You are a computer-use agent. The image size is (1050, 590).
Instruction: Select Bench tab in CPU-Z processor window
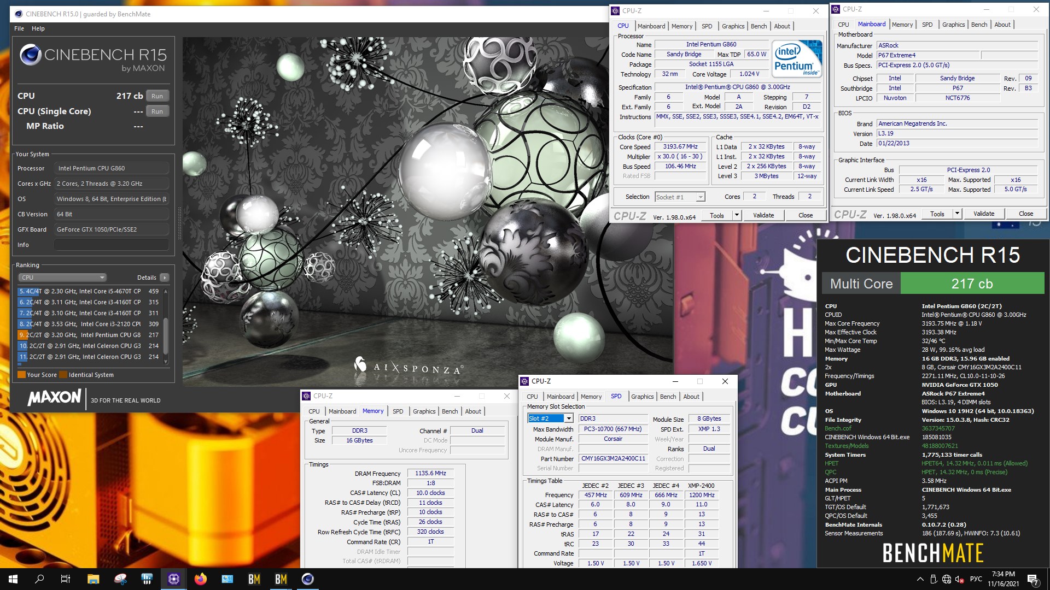[759, 26]
